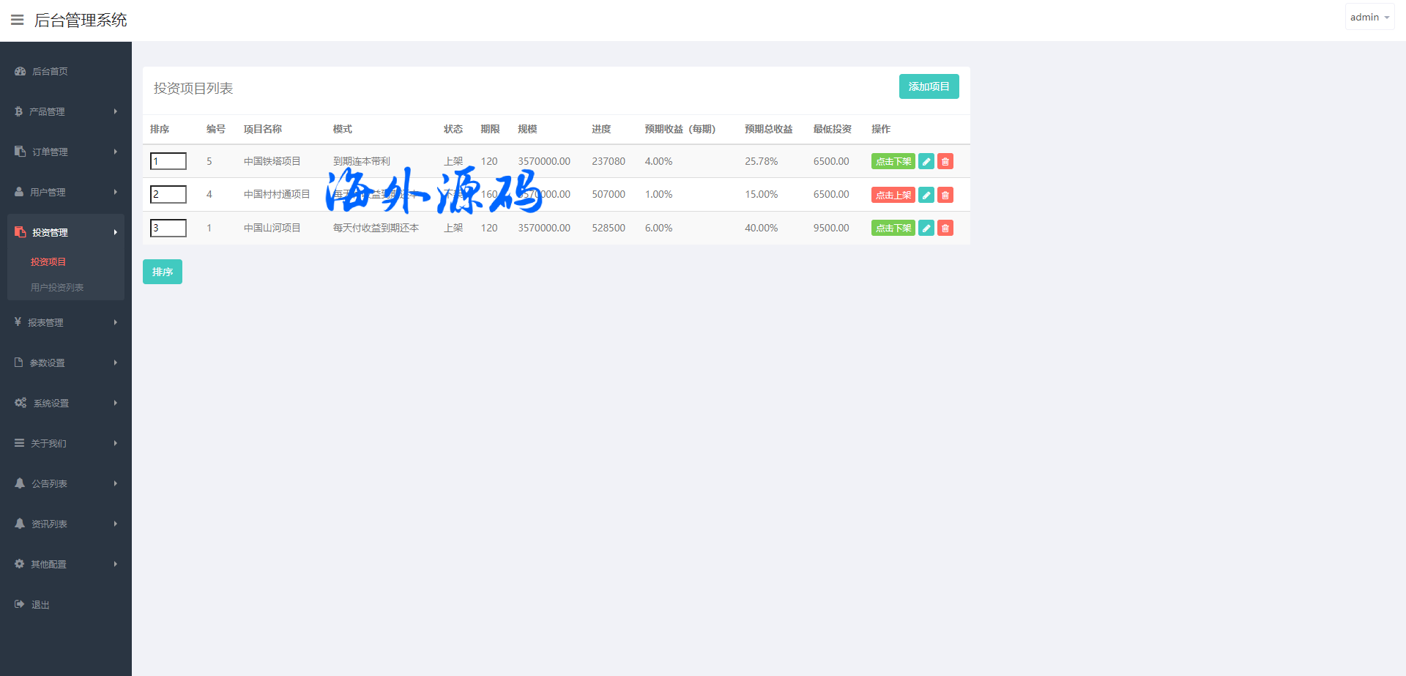Click the 后台首页 dashboard icon in sidebar
This screenshot has height=676, width=1406.
[x=21, y=71]
